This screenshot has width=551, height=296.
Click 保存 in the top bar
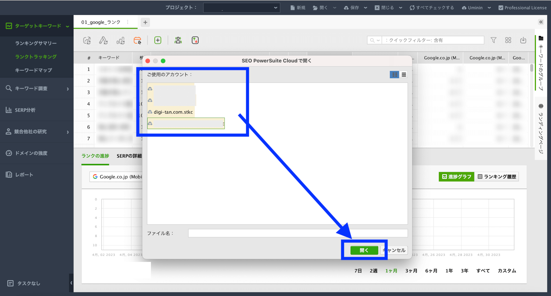[x=351, y=8]
